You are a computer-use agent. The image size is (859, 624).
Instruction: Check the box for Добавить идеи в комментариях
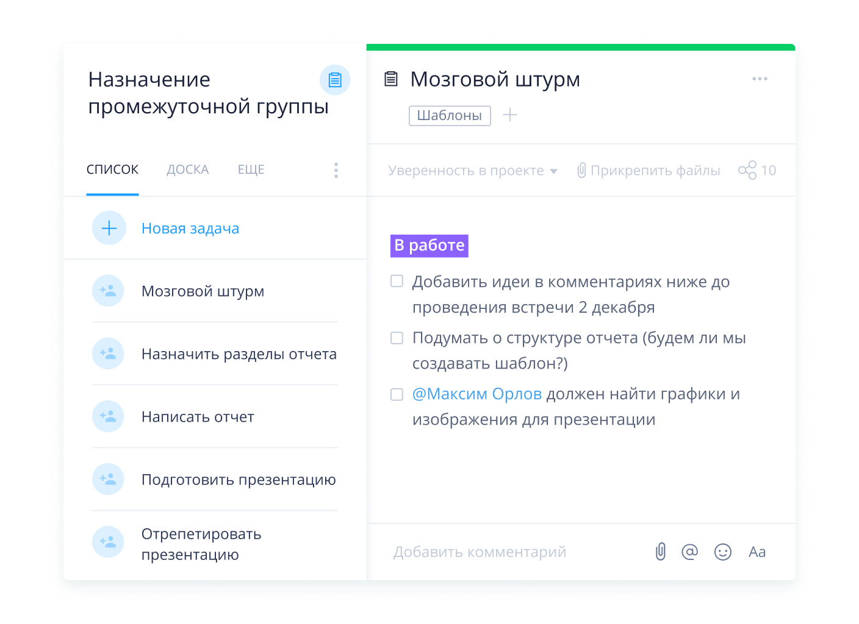(x=397, y=281)
